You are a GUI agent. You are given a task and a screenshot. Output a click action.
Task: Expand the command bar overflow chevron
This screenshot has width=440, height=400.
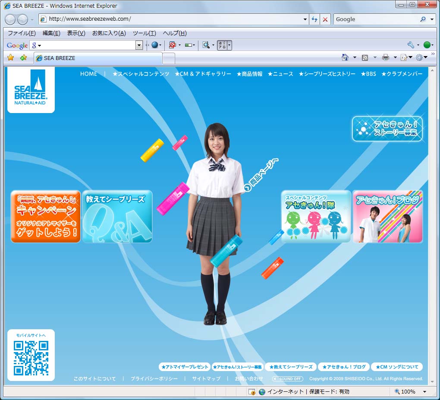click(433, 54)
